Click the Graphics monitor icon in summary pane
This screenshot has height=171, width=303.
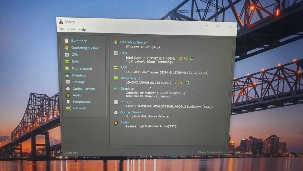click(x=116, y=89)
